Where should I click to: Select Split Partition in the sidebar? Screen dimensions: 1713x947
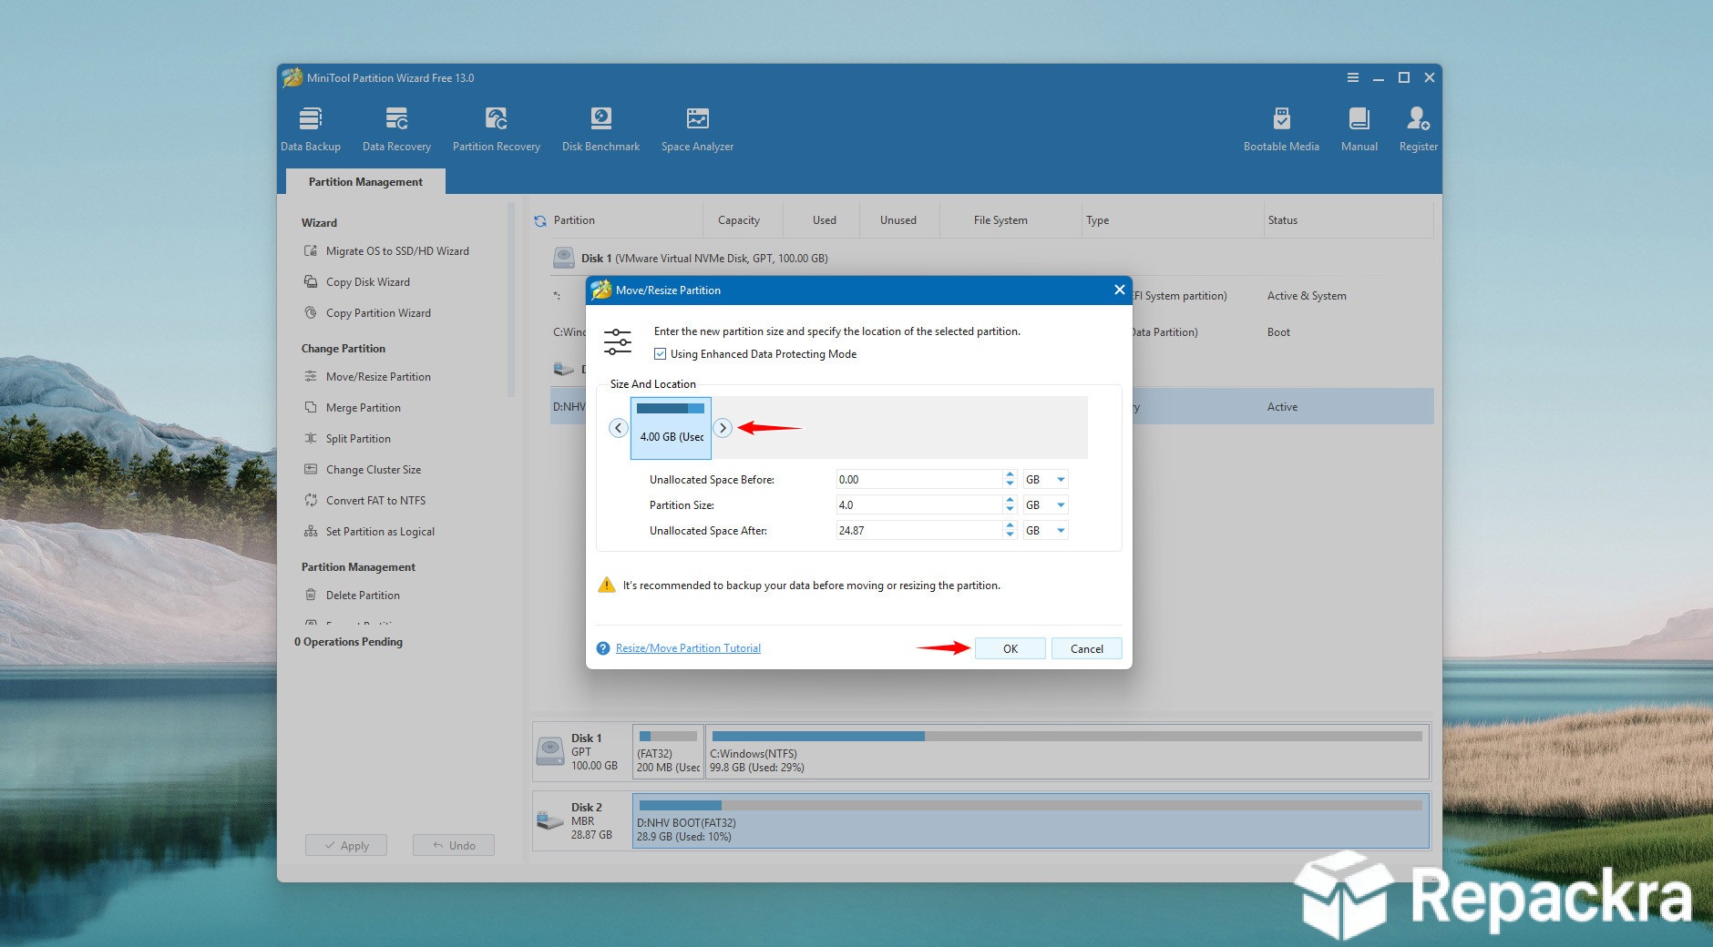(x=348, y=439)
